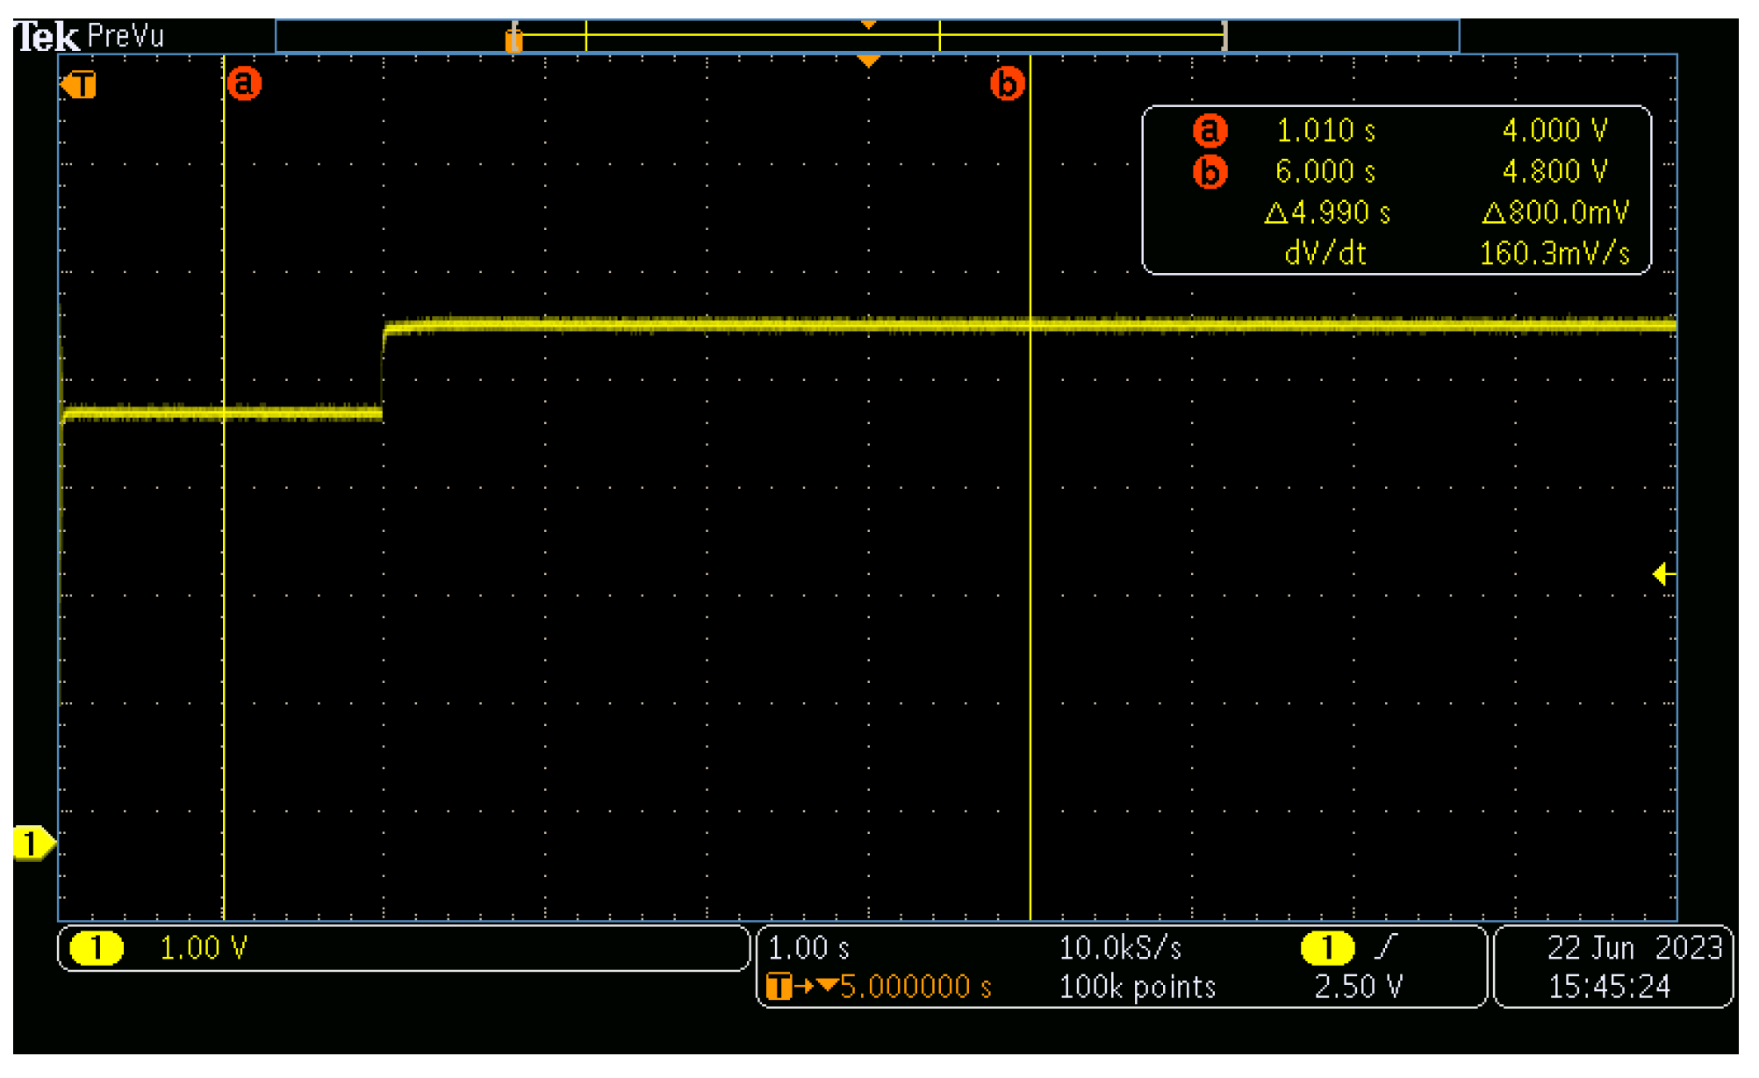This screenshot has height=1078, width=1759.
Task: Click the 2.50 V trigger level readout
Action: 1358,987
